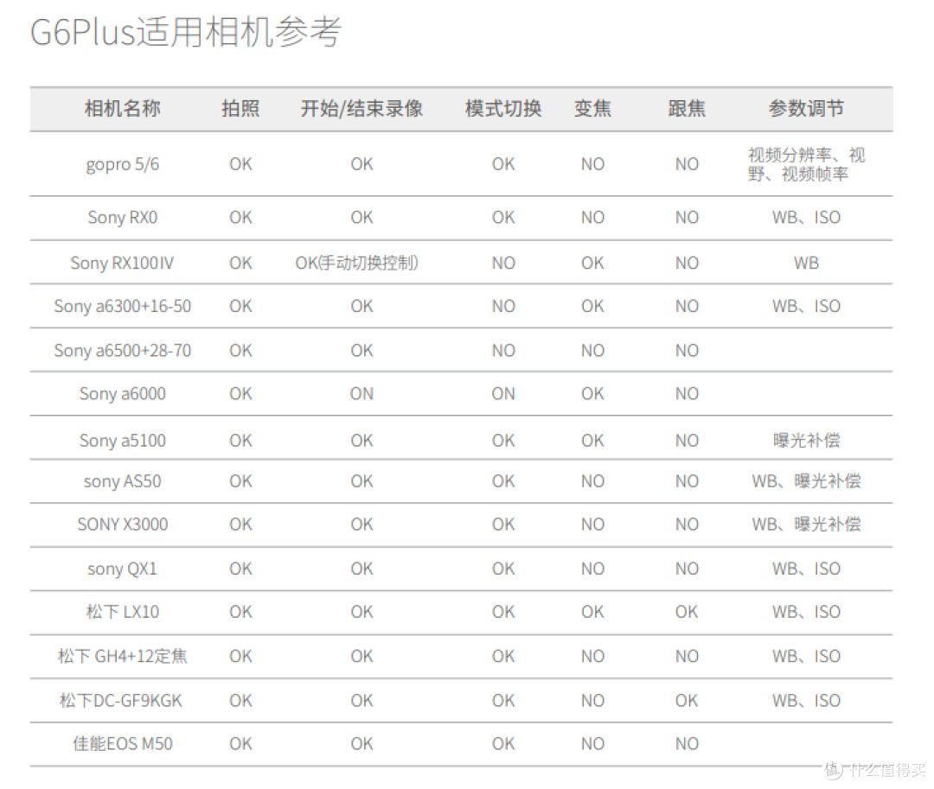934x789 pixels.
Task: Click the sony QX1 camera name
Action: [x=122, y=569]
